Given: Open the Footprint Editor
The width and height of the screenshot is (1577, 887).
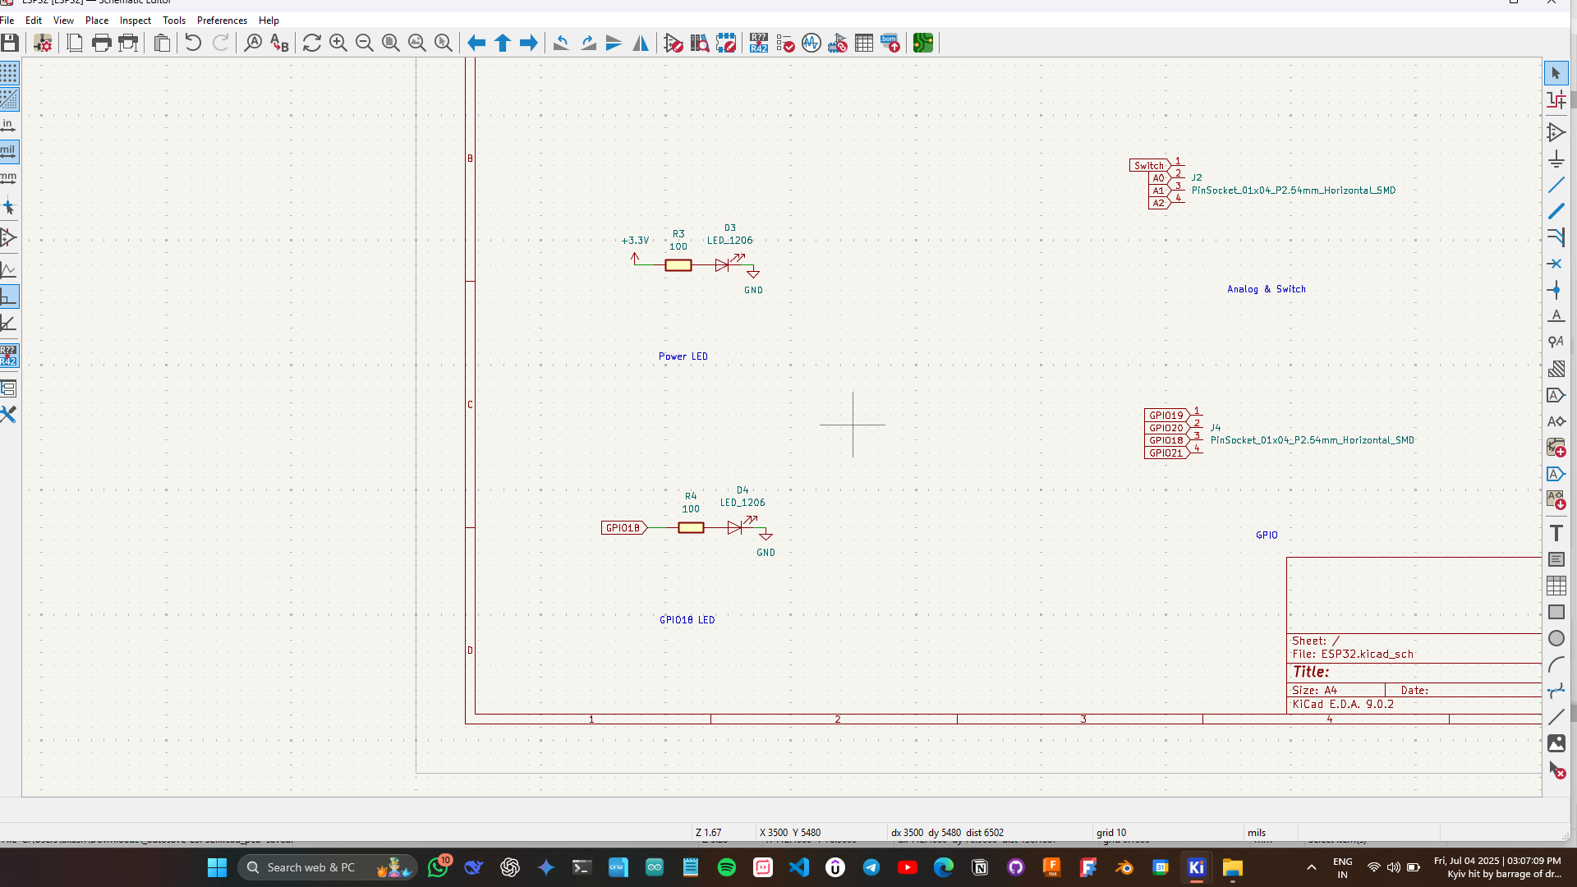Looking at the screenshot, I should click(x=726, y=43).
